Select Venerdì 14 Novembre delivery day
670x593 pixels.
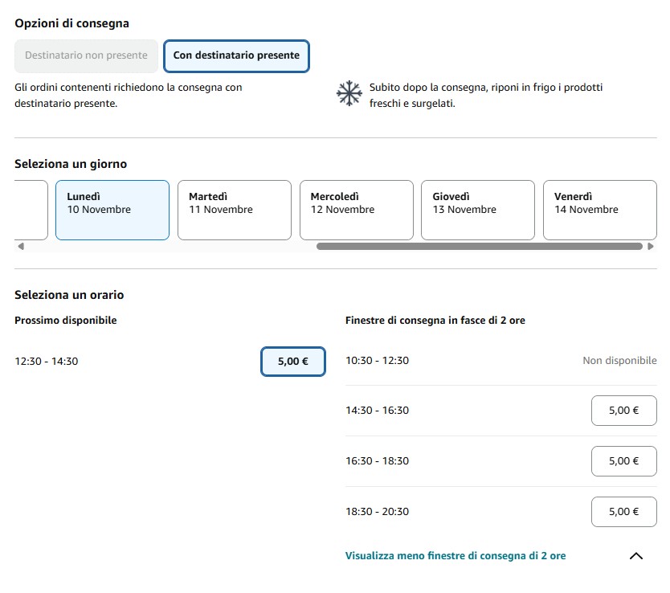[x=599, y=210]
